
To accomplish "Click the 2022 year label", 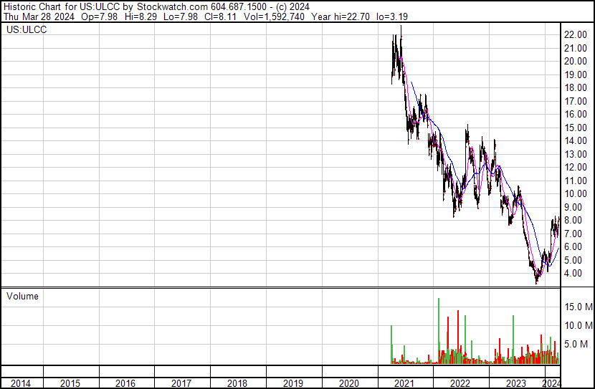I will (460, 383).
